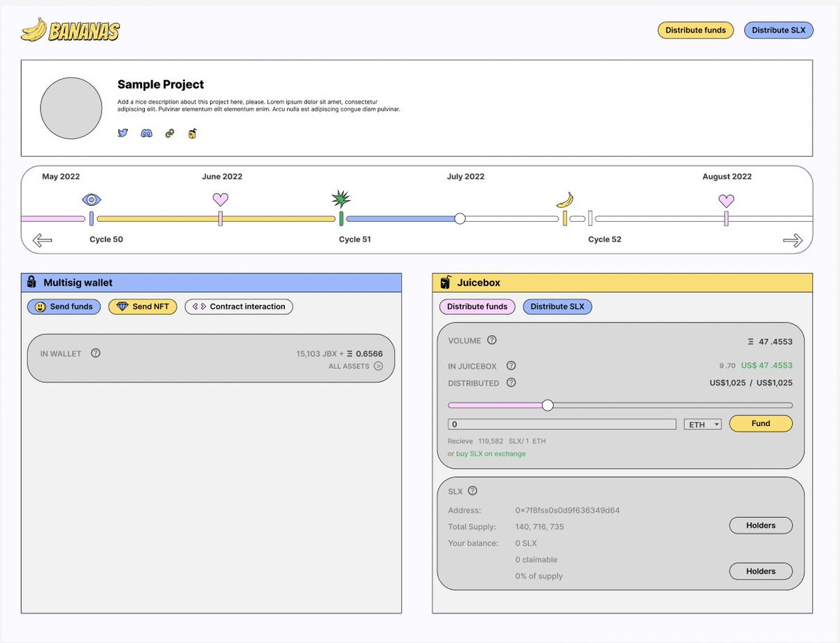Click the banana icon on the timeline
This screenshot has height=643, width=840.
coord(565,200)
